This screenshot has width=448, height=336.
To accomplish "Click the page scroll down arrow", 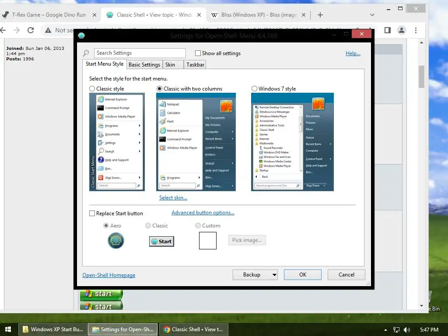I will click(421, 306).
